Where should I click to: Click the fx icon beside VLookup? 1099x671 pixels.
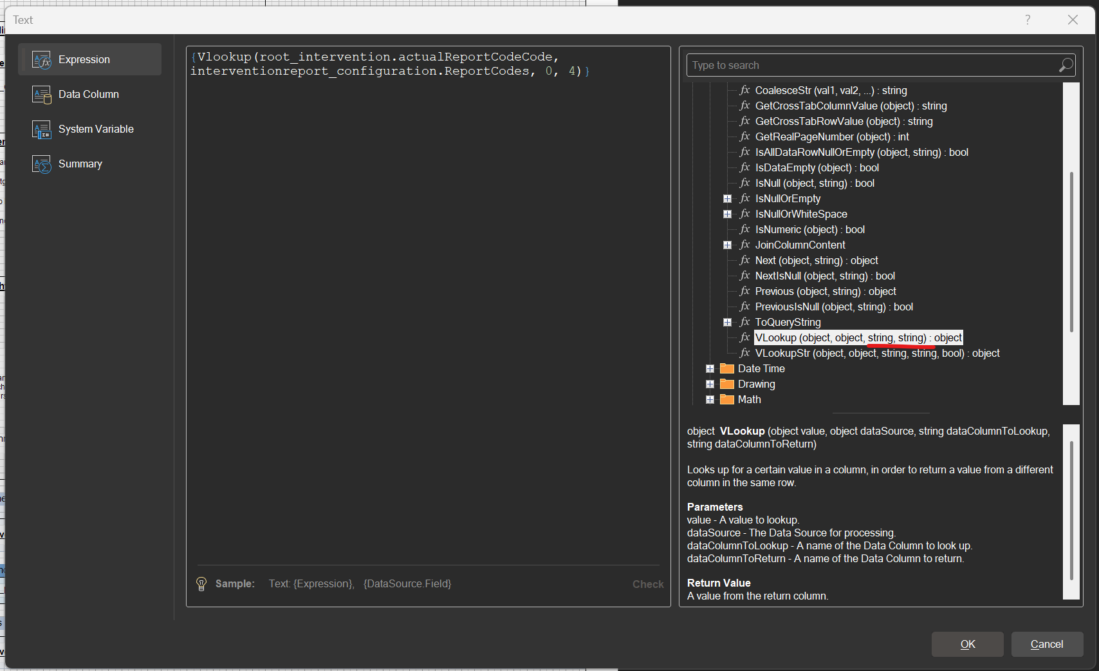(745, 337)
